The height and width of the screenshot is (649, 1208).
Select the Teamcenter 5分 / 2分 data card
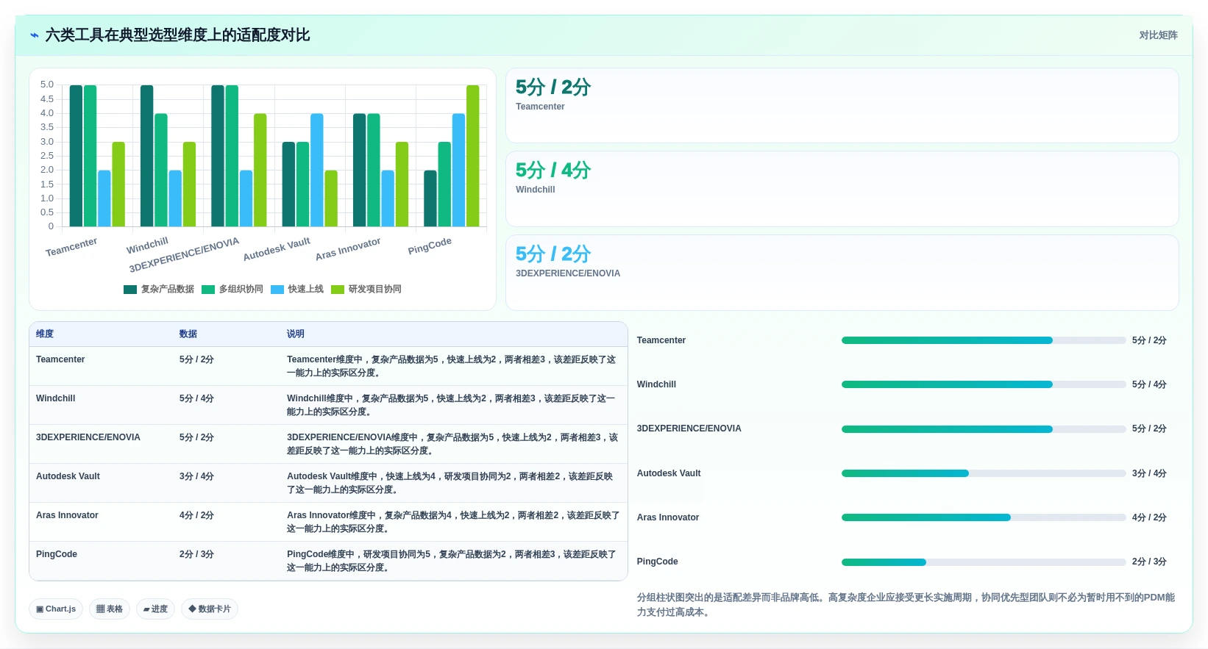coord(842,106)
